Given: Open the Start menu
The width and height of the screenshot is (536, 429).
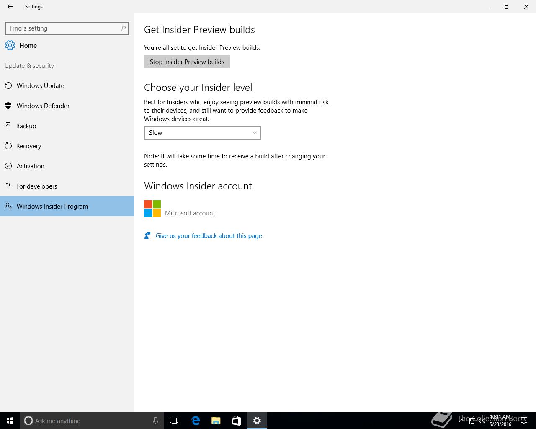Looking at the screenshot, I should (x=10, y=421).
